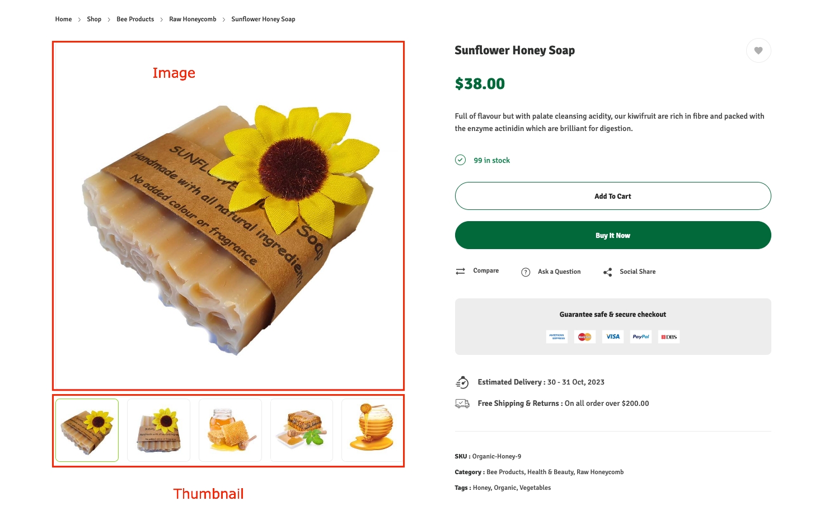
Task: Click the heart wishlist icon
Action: pyautogui.click(x=758, y=50)
